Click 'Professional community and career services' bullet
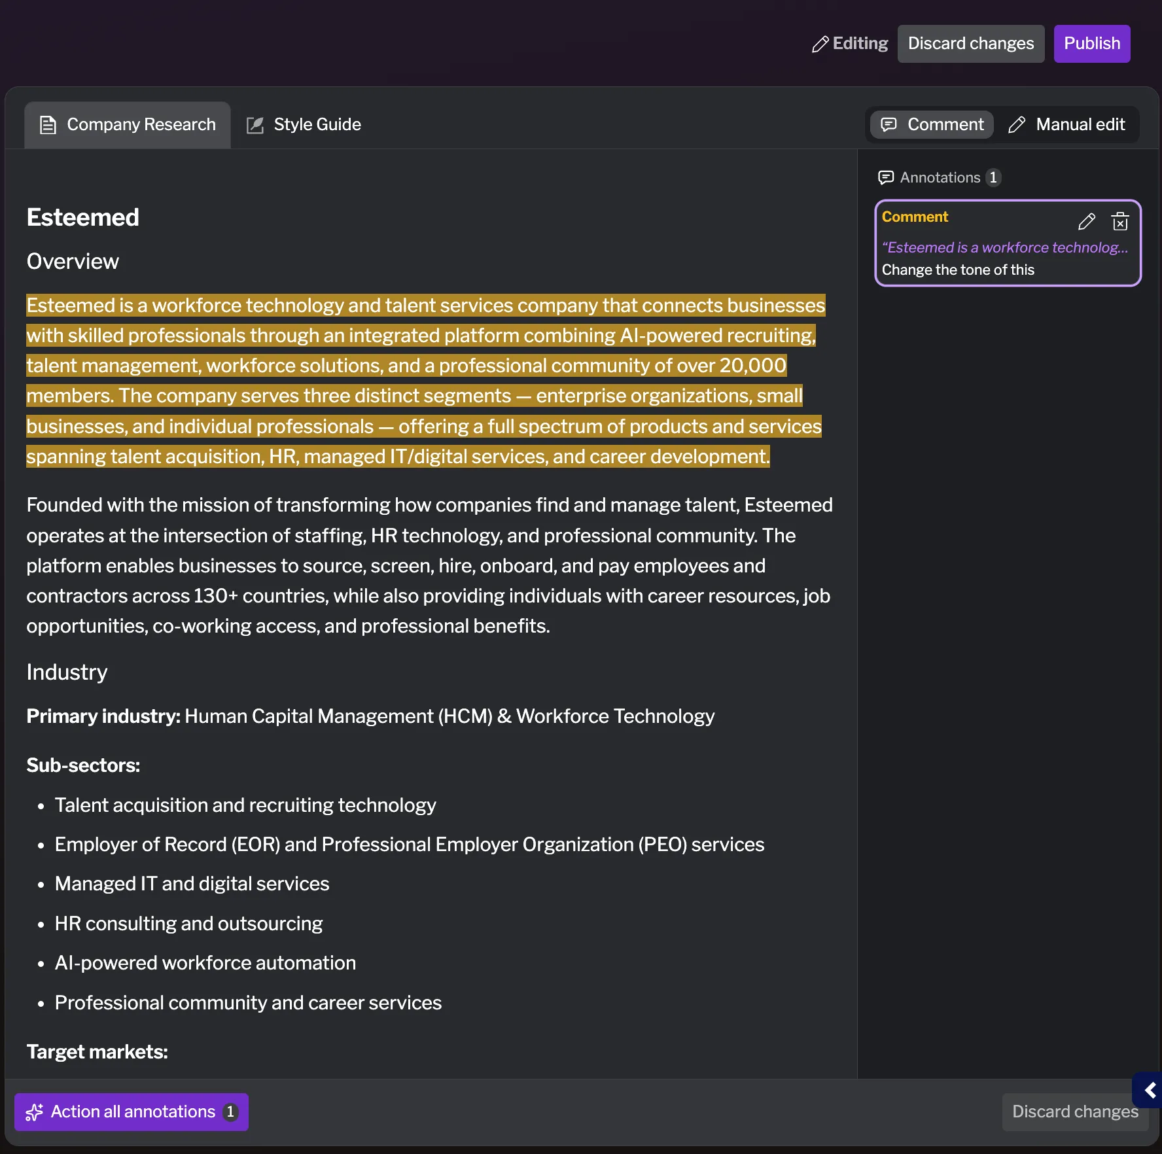Screen dimensions: 1162x1154 pyautogui.click(x=248, y=1002)
